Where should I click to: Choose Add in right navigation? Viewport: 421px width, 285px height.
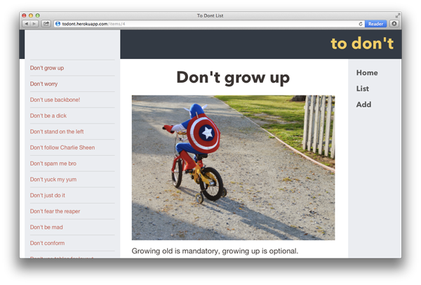[x=363, y=105]
